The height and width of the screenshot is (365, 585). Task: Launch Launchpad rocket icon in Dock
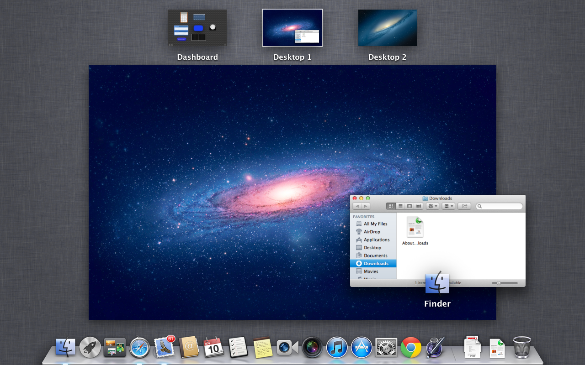[90, 348]
